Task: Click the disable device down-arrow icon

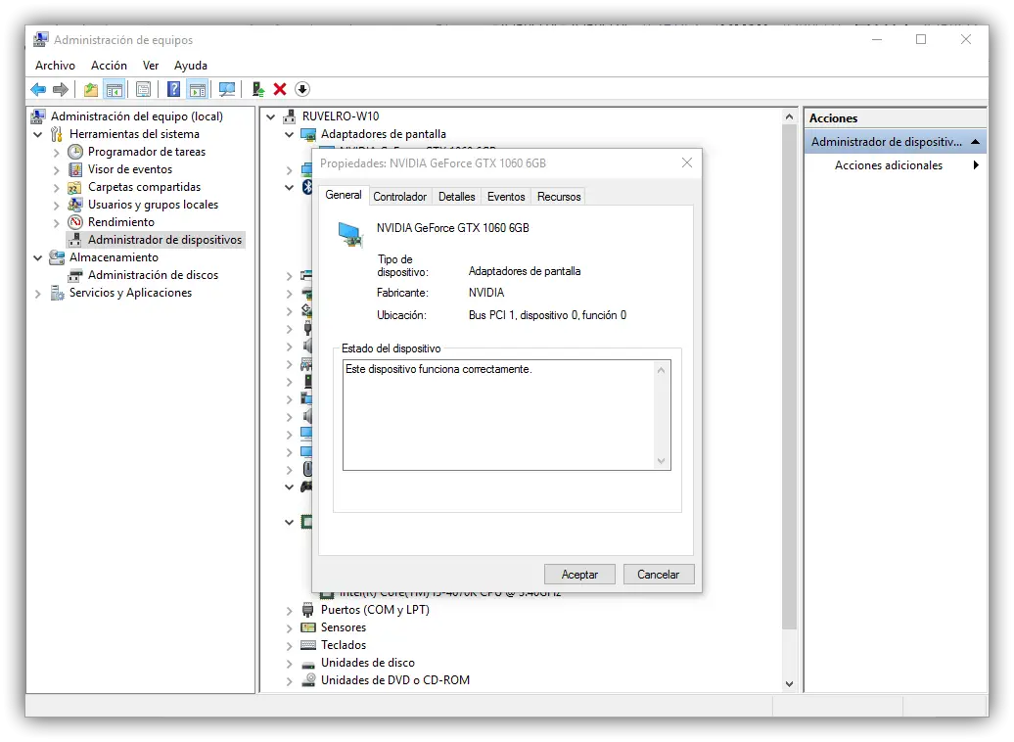Action: 302,89
